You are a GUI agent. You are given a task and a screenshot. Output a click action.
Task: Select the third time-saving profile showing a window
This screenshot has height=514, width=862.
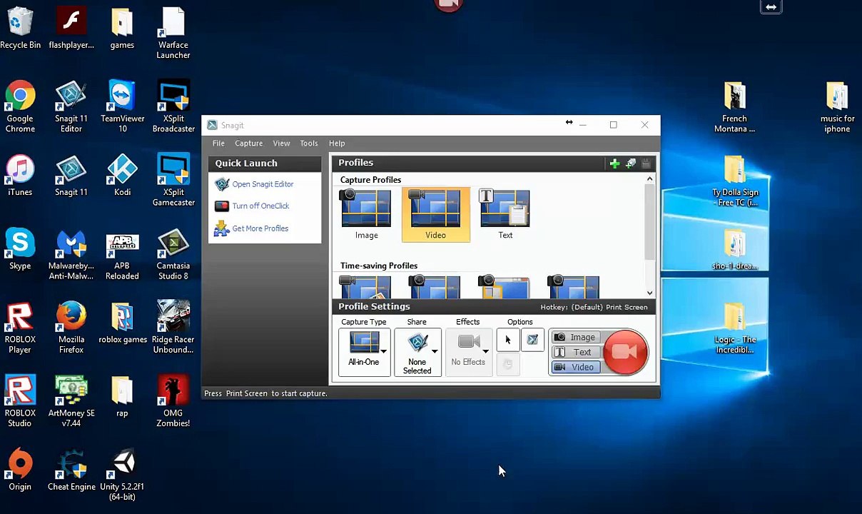pyautogui.click(x=504, y=287)
